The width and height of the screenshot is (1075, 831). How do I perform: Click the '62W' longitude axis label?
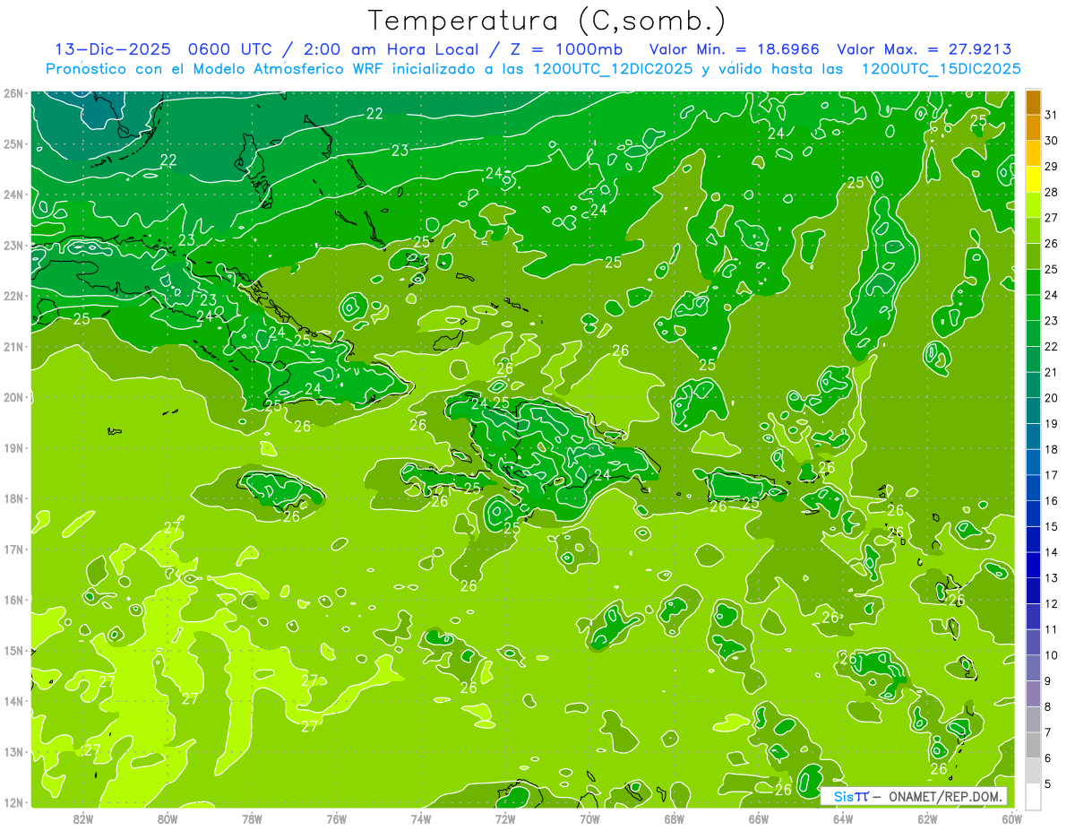click(927, 818)
